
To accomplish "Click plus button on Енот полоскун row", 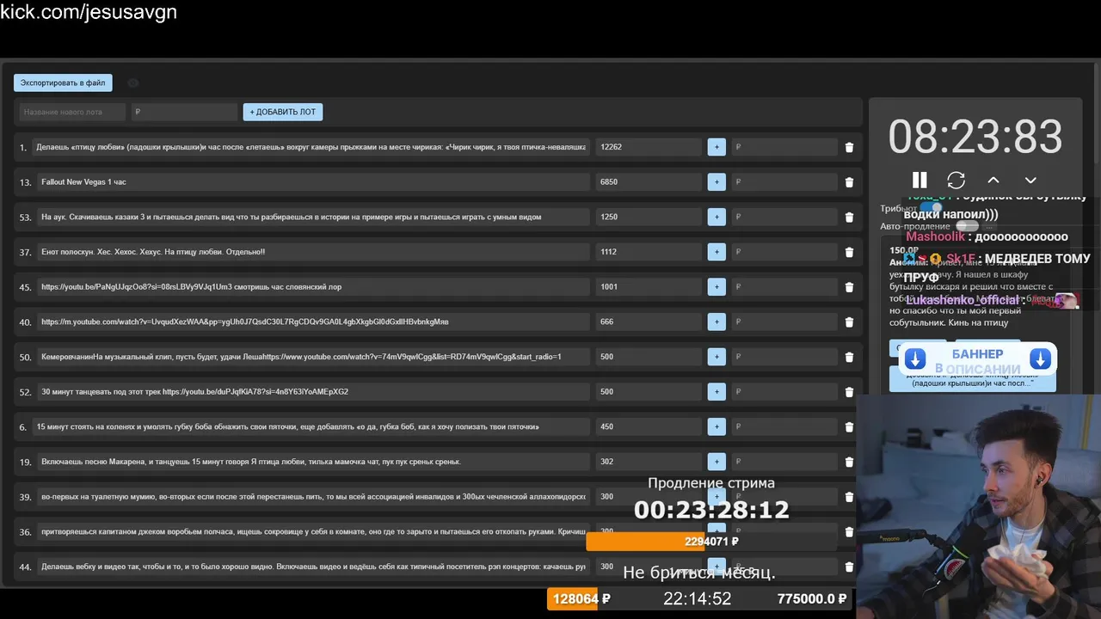I will click(x=717, y=252).
